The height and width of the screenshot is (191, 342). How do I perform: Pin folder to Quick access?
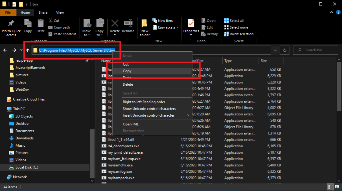coord(11,28)
